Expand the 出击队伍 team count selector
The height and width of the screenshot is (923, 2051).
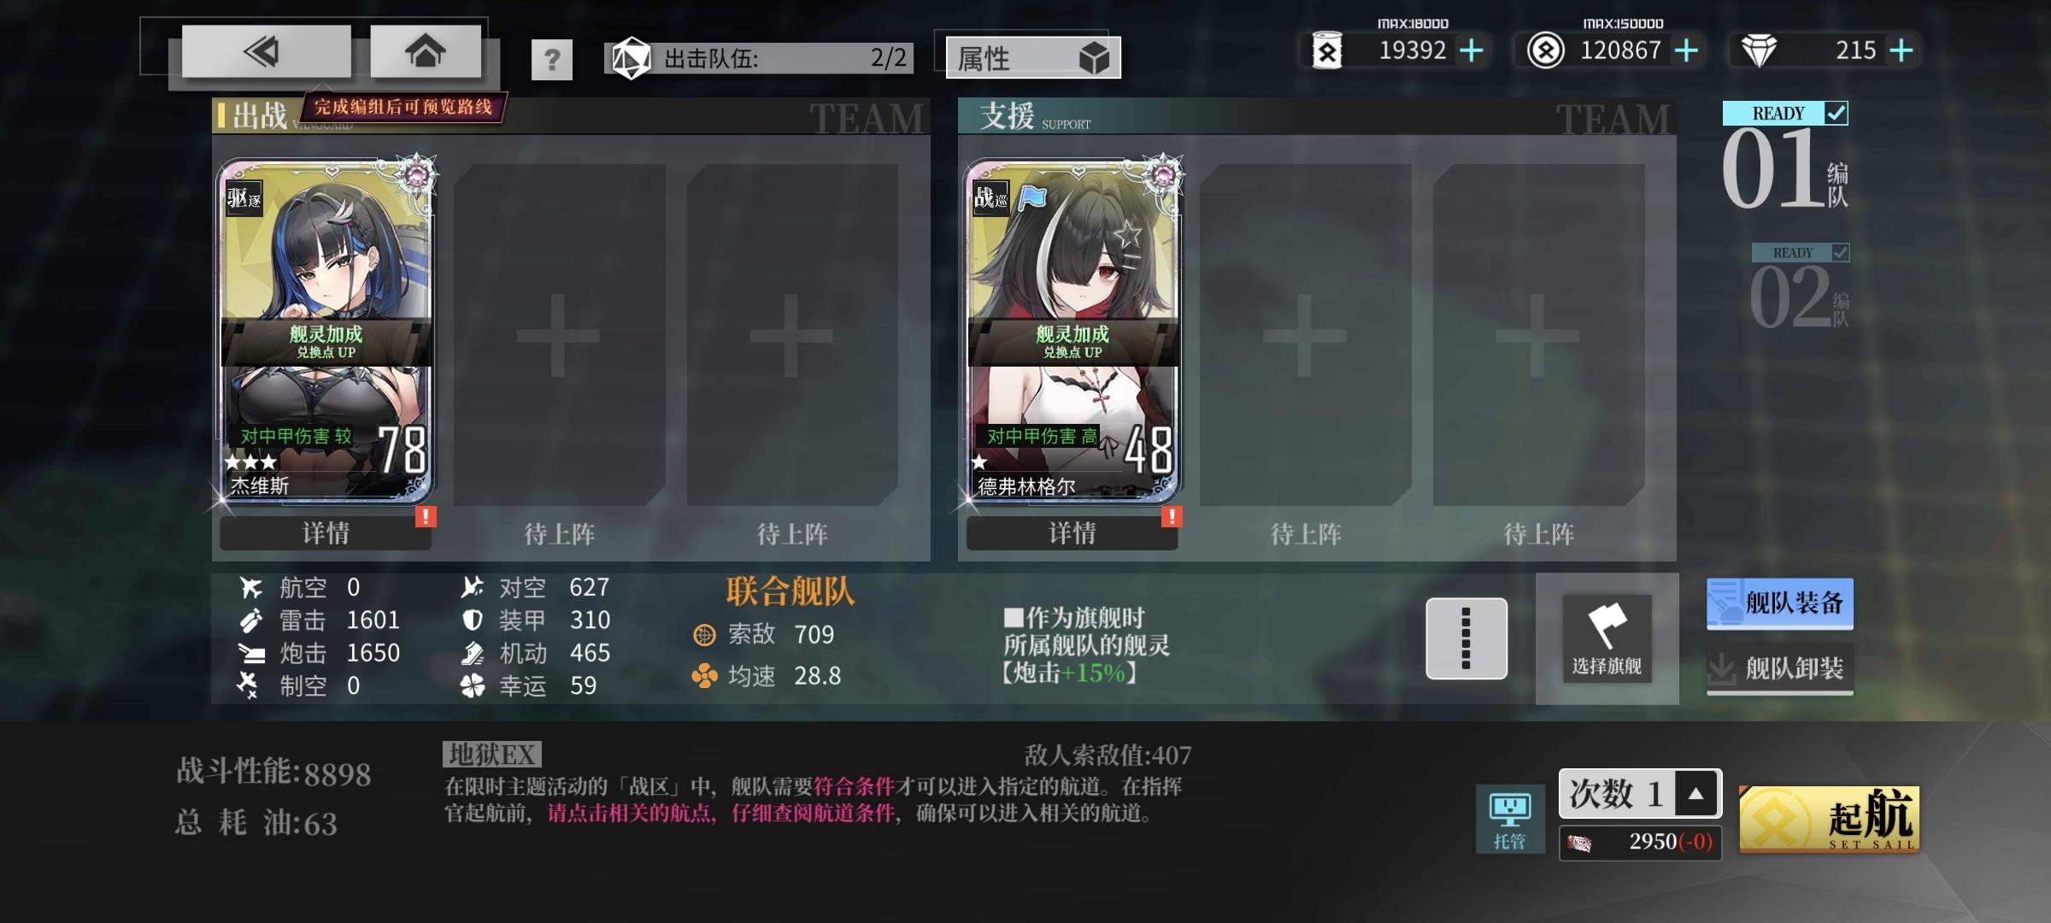click(759, 58)
